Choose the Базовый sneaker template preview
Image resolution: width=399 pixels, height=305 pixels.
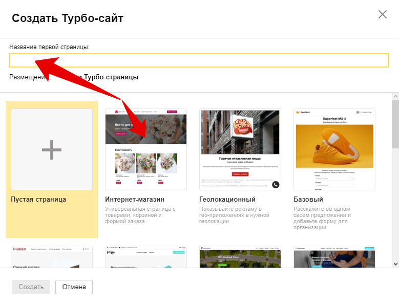point(334,149)
